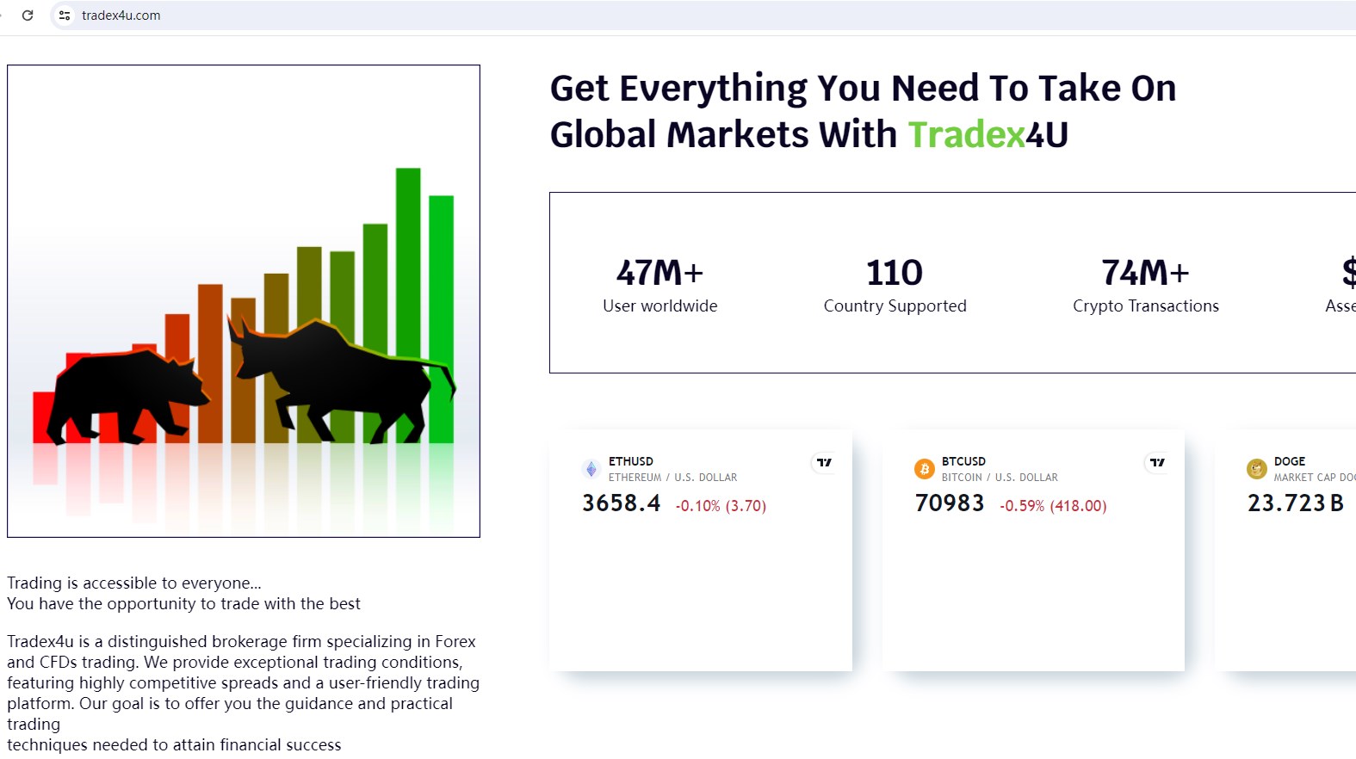This screenshot has height=759, width=1356.
Task: Click the Dogecoin logo icon
Action: [1257, 469]
